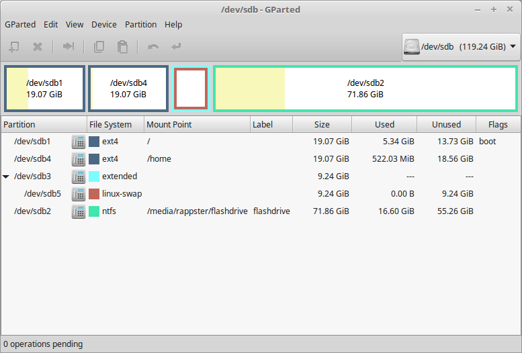Select the /dev/sdb4 partition row
522x353 pixels.
coord(261,159)
